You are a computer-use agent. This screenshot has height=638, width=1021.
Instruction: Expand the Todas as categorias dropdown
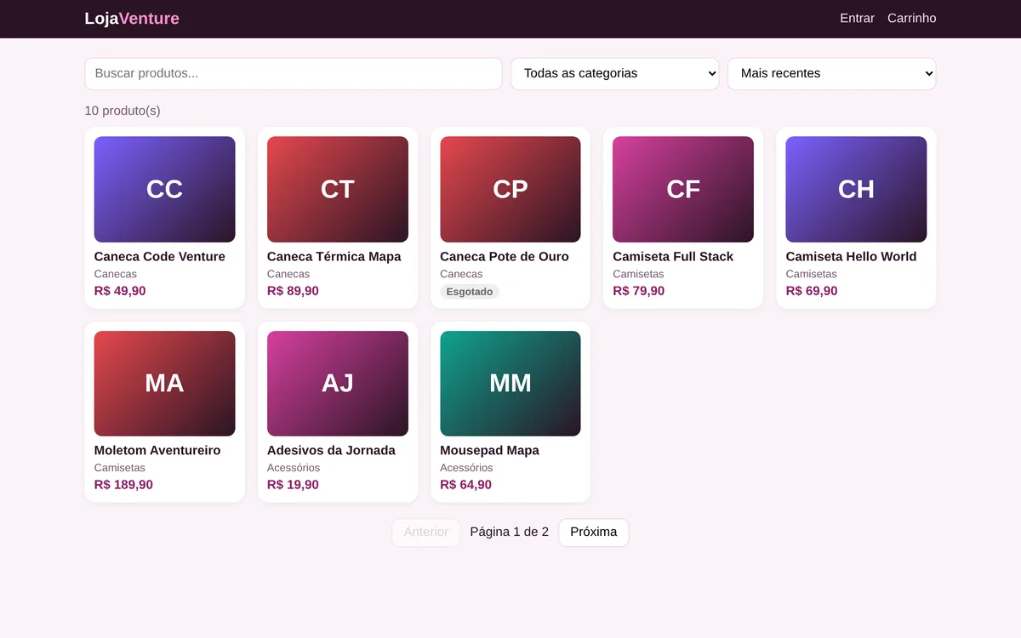pyautogui.click(x=614, y=73)
